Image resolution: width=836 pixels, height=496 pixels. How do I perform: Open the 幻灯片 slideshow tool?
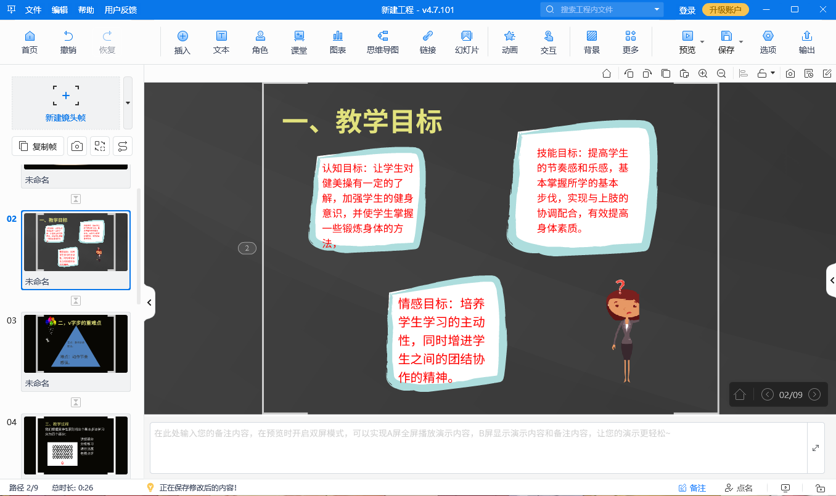click(x=467, y=42)
